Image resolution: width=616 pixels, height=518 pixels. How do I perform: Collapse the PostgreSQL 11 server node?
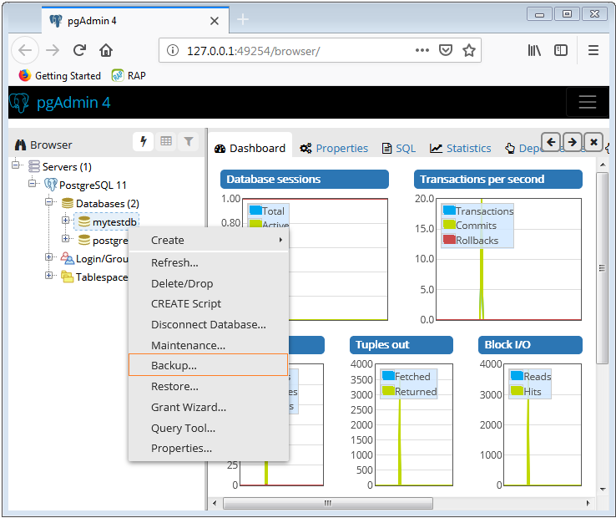[33, 183]
